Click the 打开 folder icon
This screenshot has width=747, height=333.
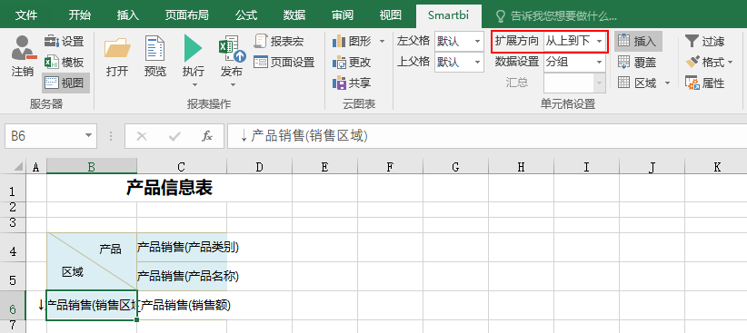117,48
